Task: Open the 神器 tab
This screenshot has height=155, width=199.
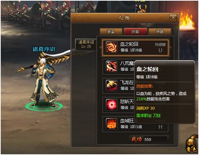Action: [160, 32]
